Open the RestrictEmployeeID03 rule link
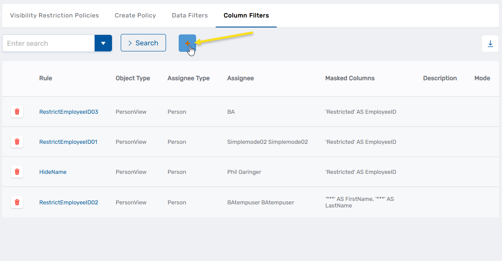502x261 pixels. tap(68, 112)
